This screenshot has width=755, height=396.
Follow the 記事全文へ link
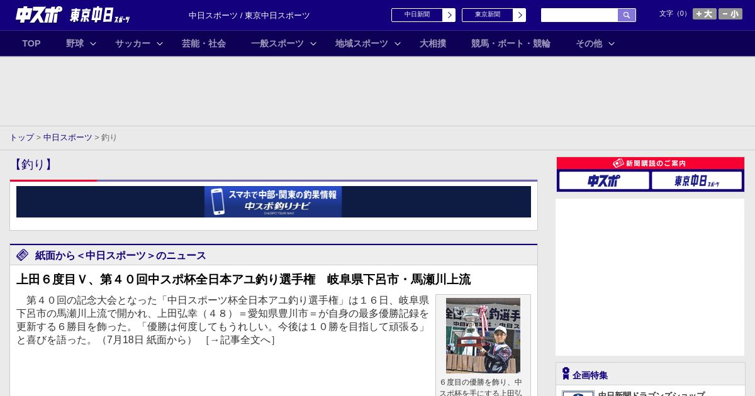pos(240,340)
